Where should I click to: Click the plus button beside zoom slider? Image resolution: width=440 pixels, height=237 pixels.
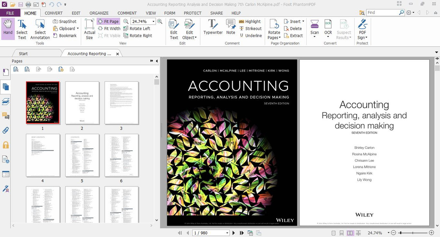pos(431,233)
